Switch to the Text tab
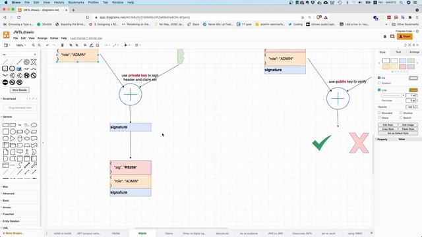This screenshot has height=237, width=422. (x=398, y=52)
